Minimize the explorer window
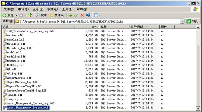The width and height of the screenshot is (202, 112). pos(189,3)
